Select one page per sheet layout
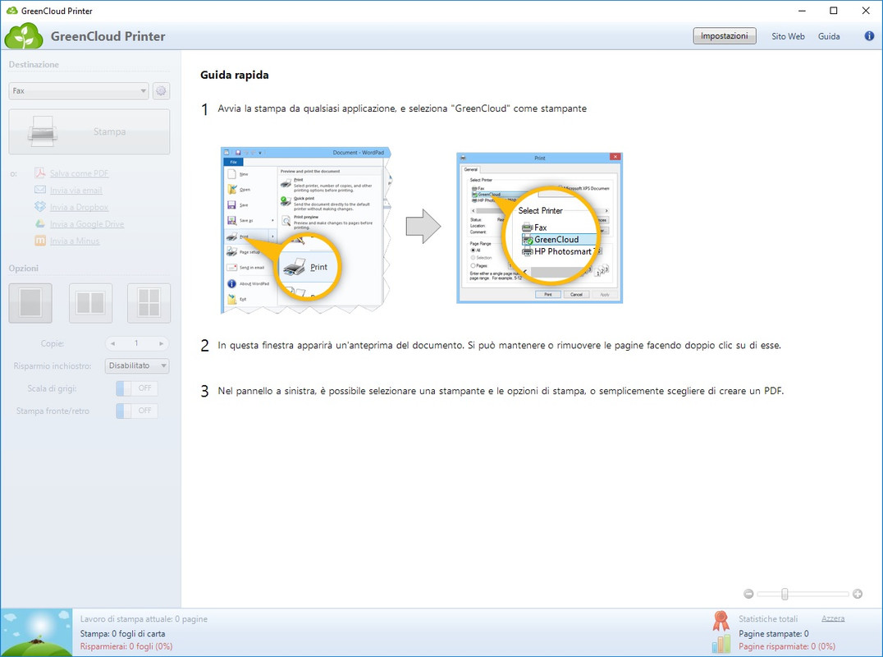This screenshot has height=657, width=883. (x=30, y=303)
